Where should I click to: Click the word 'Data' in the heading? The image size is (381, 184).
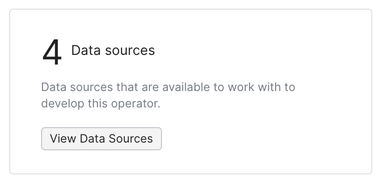[x=86, y=51]
